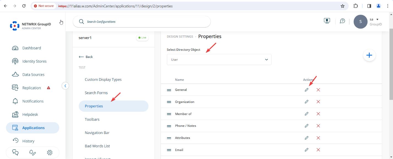Delete the Attributes property section
This screenshot has height=159, width=393.
click(318, 138)
